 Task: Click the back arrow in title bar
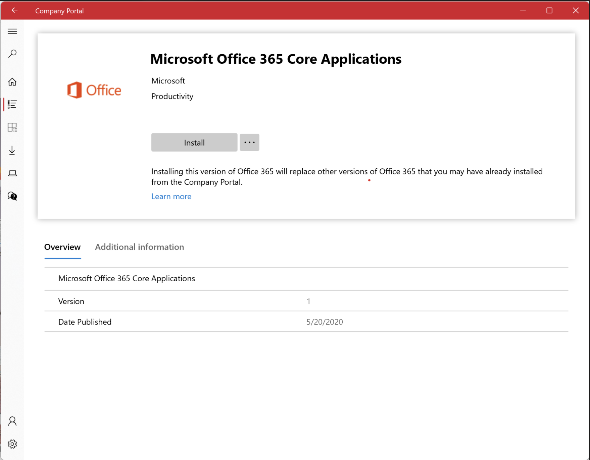pyautogui.click(x=14, y=10)
